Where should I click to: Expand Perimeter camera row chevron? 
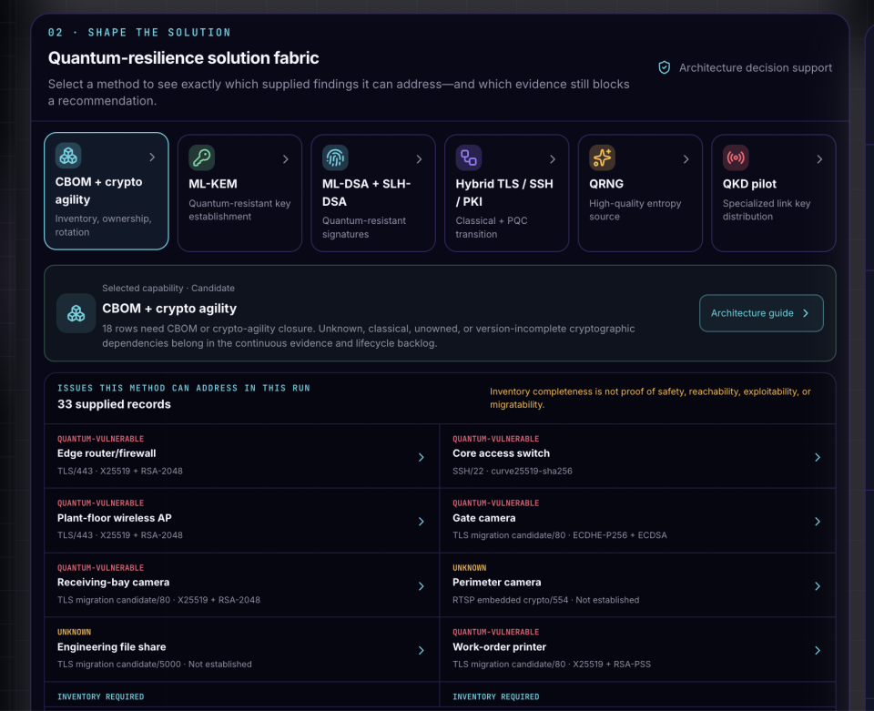coord(818,586)
